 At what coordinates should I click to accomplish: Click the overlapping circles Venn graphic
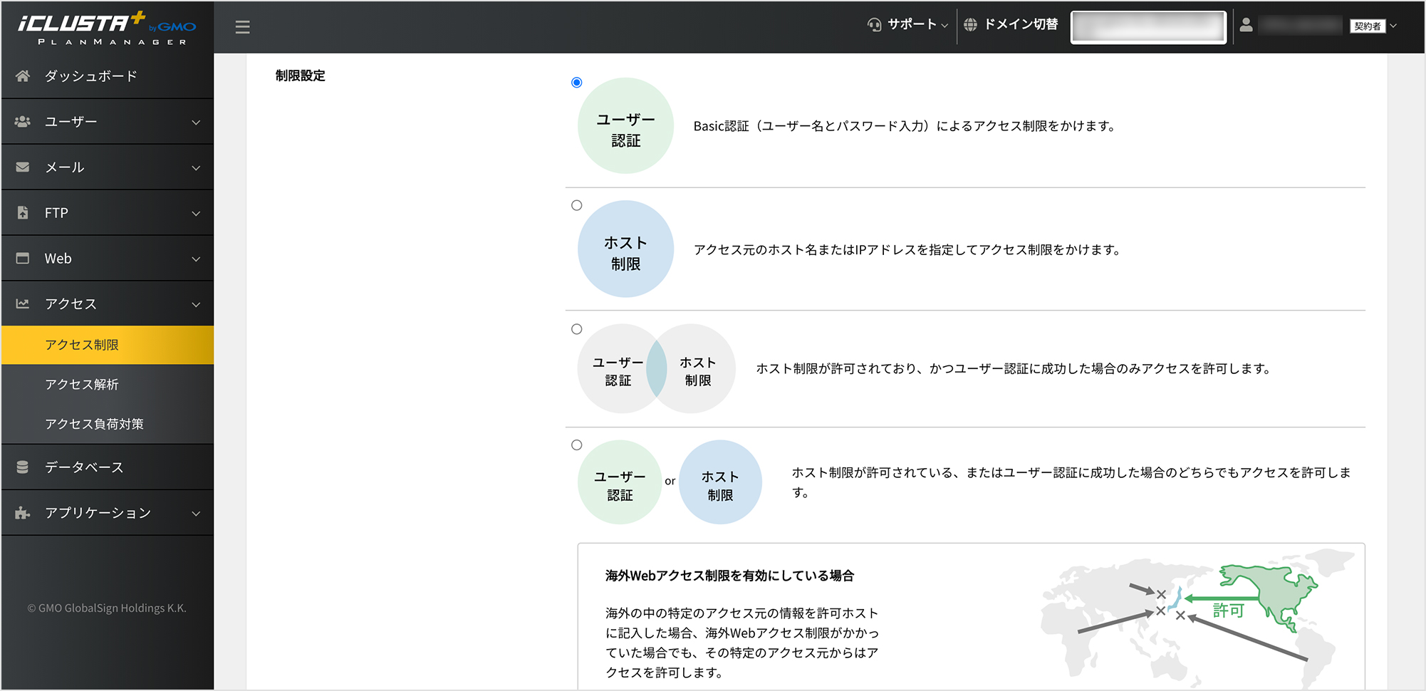click(656, 369)
